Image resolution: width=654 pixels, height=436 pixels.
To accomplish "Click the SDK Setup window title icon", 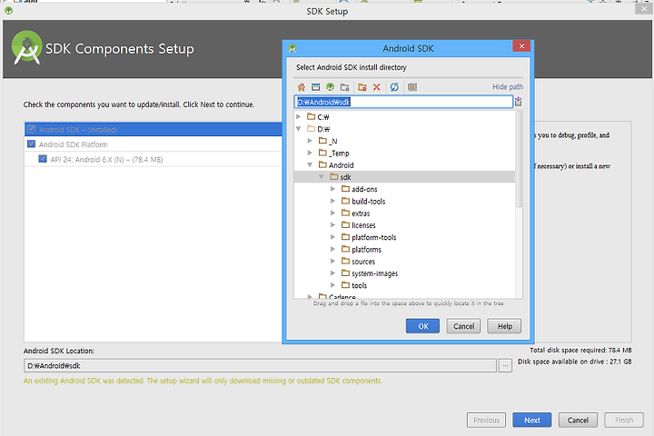I will tap(8, 11).
